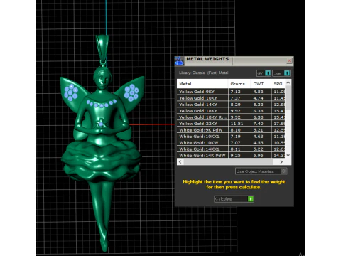Select Yellow Gold:14KY row
The height and width of the screenshot is (256, 341).
coord(231,105)
